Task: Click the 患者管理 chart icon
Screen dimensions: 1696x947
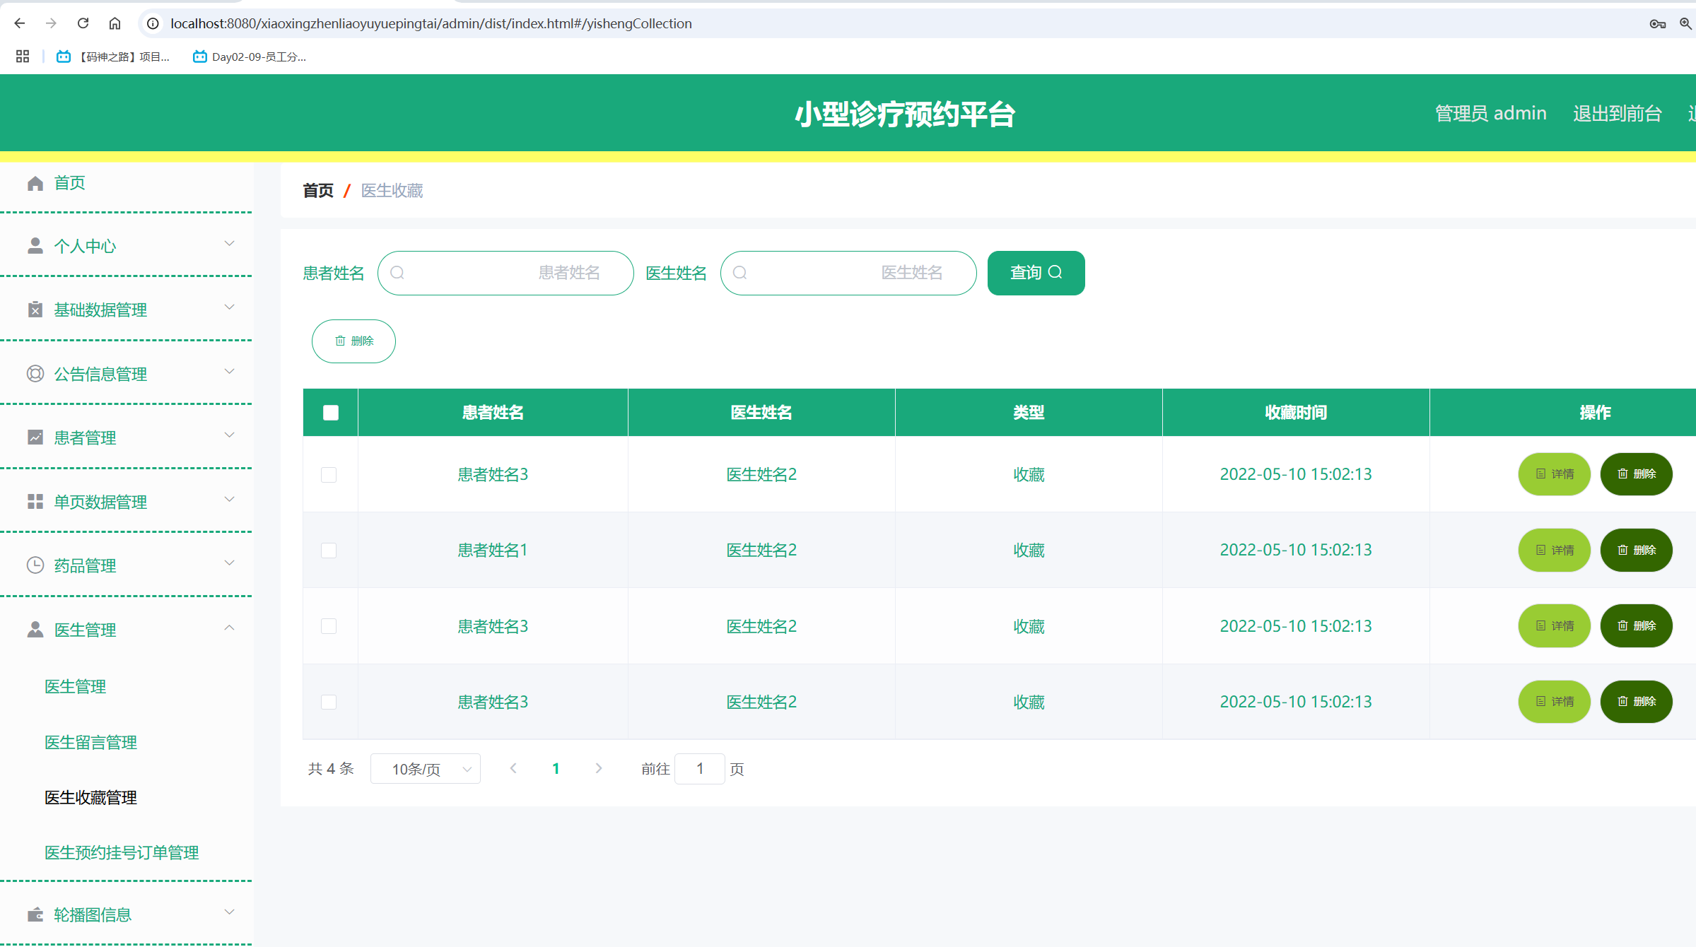Action: [35, 437]
